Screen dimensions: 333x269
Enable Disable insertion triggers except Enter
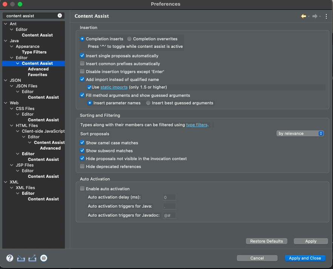click(x=82, y=71)
